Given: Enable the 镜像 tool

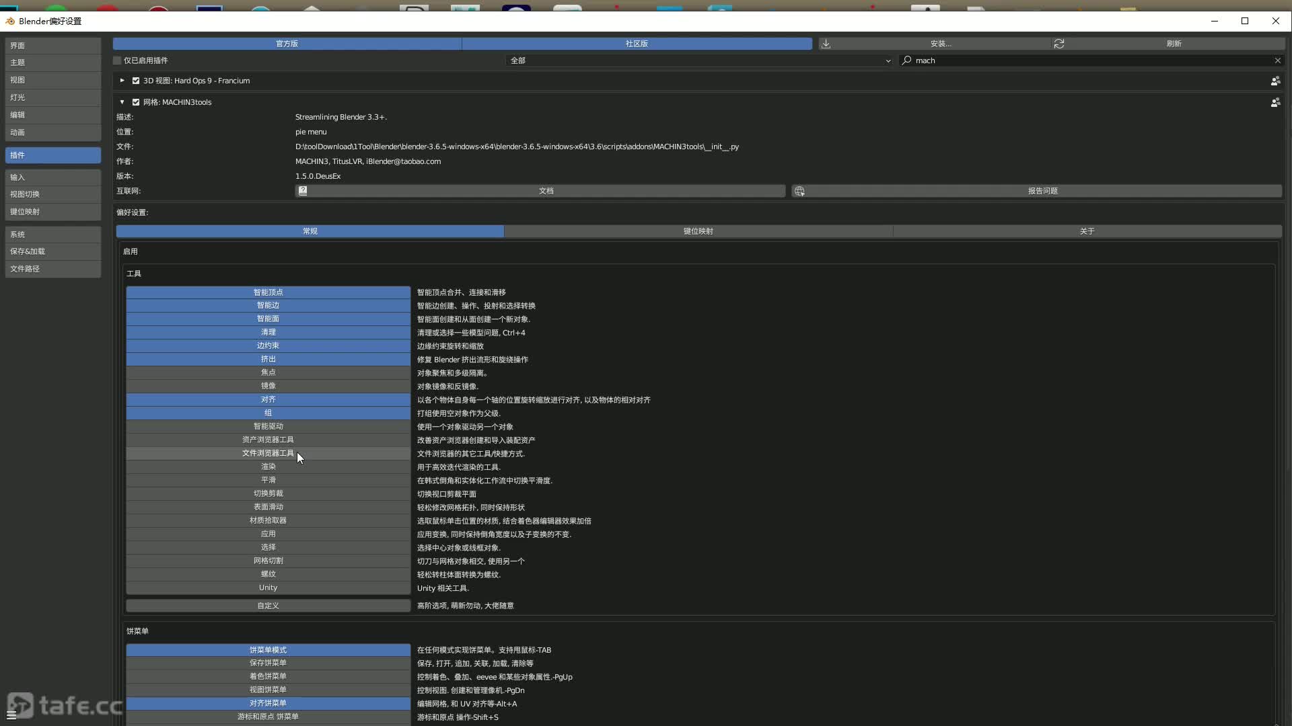Looking at the screenshot, I should (268, 386).
